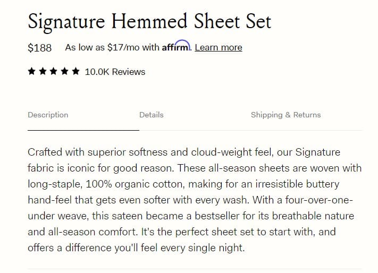Image resolution: width=378 pixels, height=273 pixels.
Task: Open the Learn more financing link
Action: click(219, 47)
